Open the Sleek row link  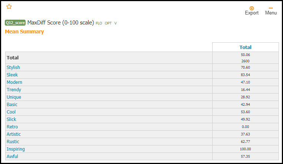click(x=12, y=75)
